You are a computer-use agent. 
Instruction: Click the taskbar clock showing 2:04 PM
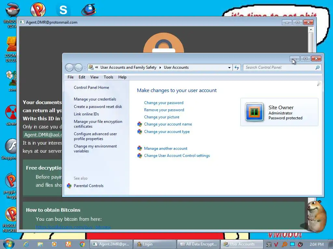click(317, 244)
